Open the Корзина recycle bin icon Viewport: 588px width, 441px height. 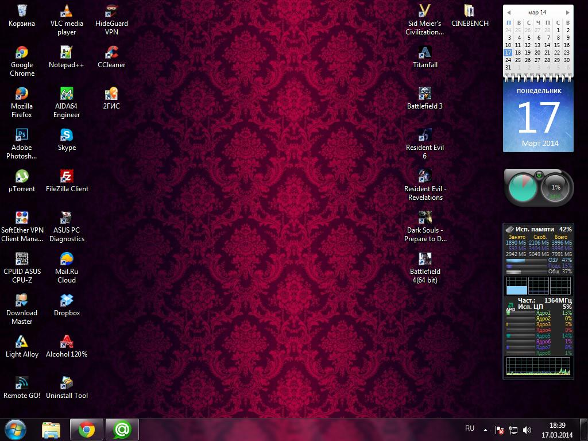[x=22, y=16]
